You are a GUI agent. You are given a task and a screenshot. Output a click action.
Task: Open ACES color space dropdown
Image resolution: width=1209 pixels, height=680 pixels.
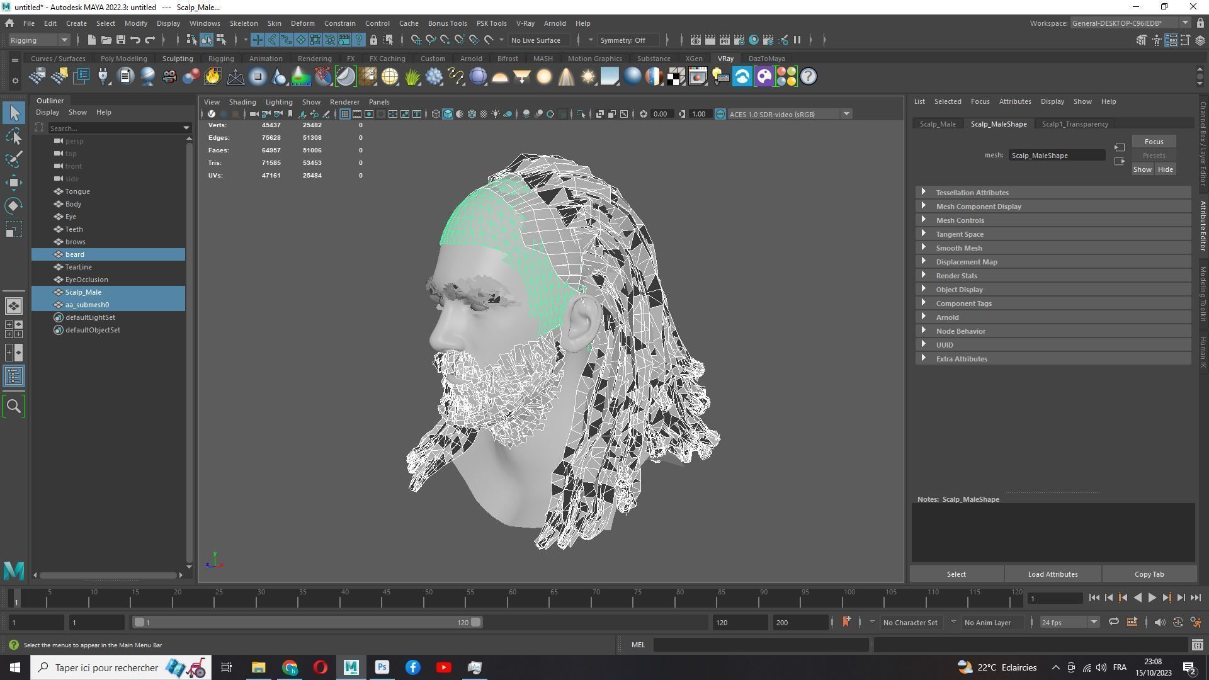click(790, 114)
